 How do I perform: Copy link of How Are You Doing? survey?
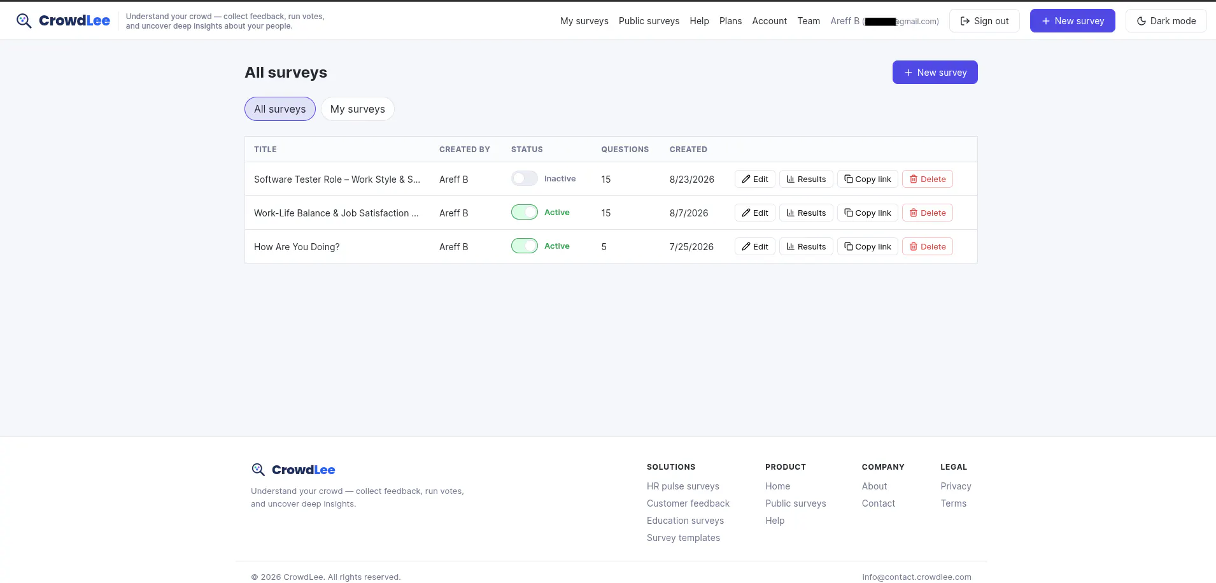(868, 246)
